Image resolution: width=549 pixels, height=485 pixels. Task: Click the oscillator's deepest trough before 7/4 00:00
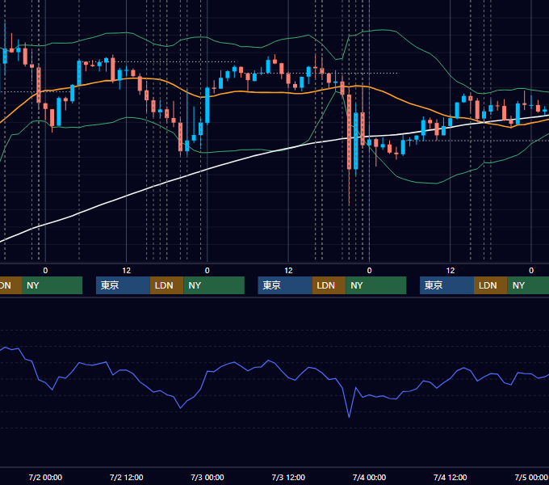pos(349,416)
